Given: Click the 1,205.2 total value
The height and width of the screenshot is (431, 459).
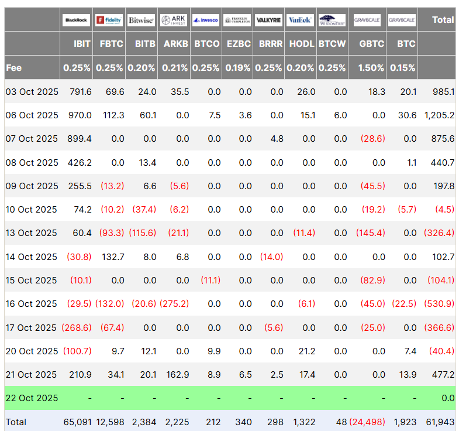Looking at the screenshot, I should click(x=439, y=115).
